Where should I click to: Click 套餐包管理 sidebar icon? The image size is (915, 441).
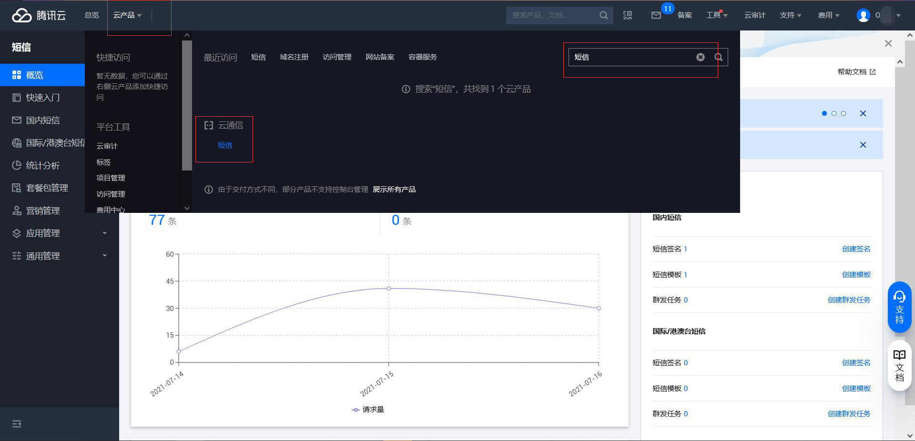point(17,188)
